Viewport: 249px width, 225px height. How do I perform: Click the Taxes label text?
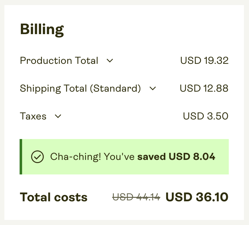pos(33,116)
